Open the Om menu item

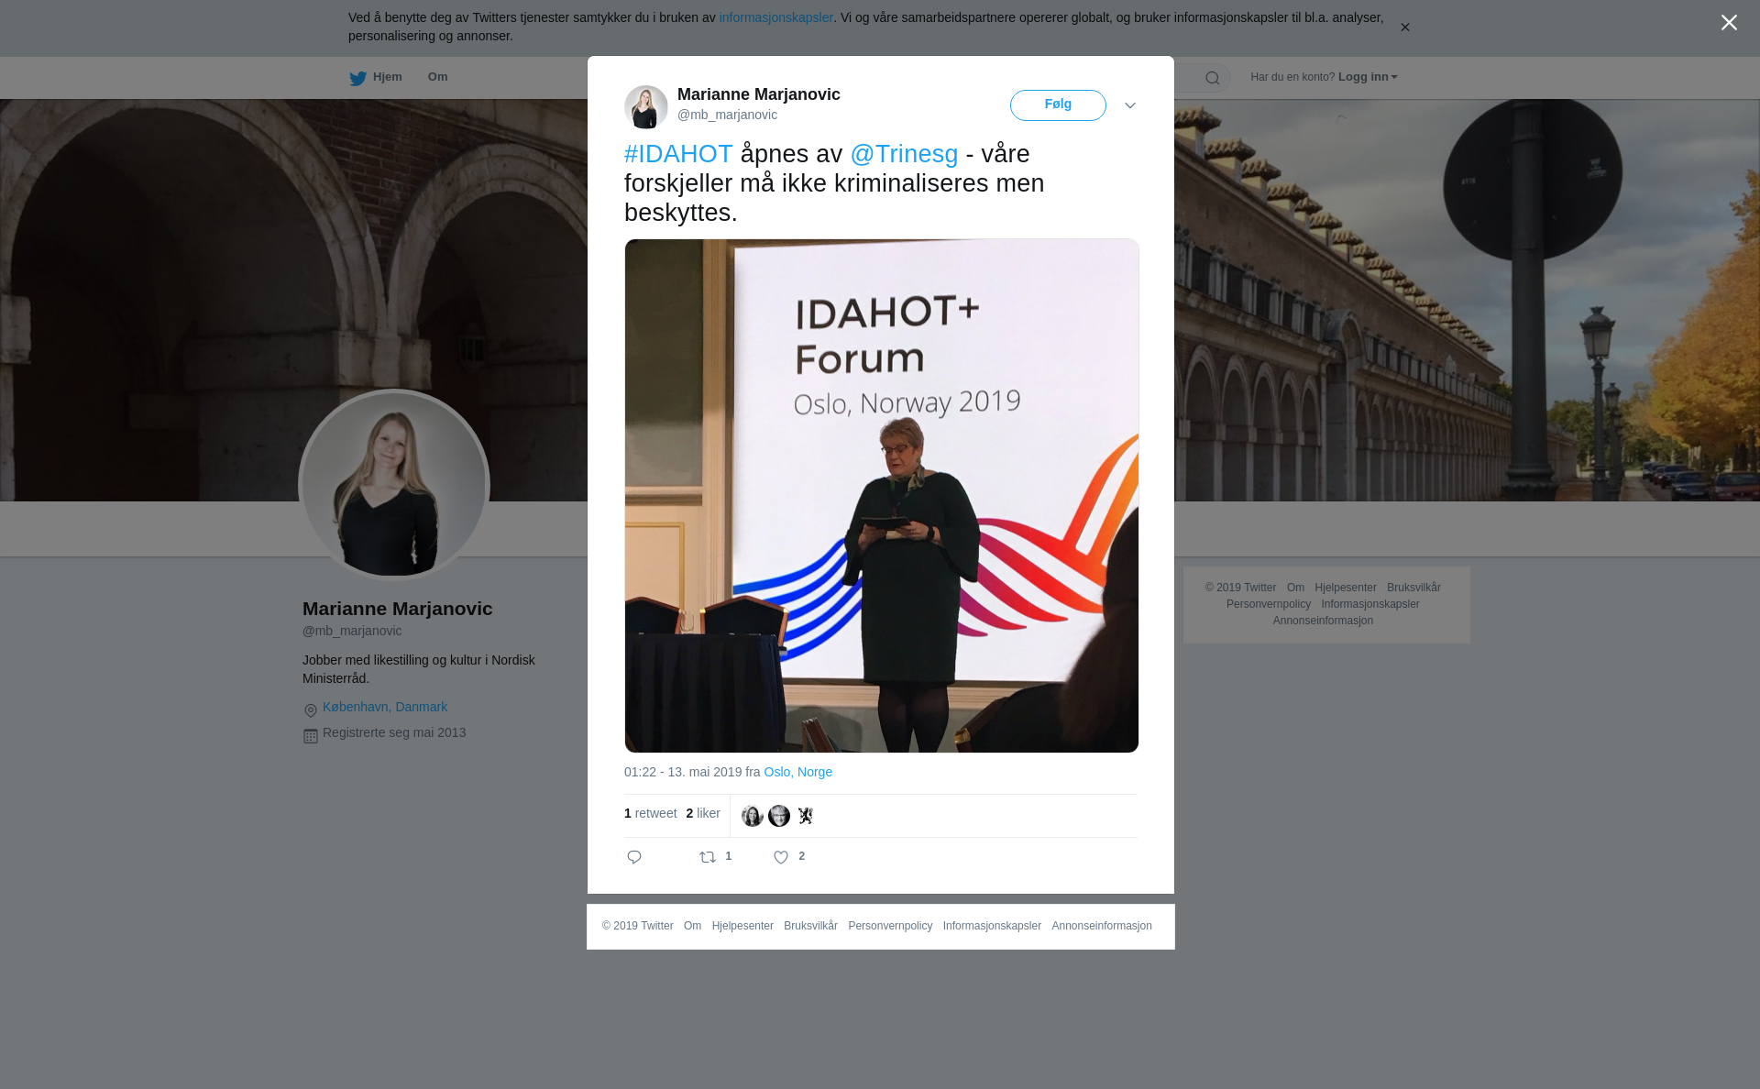pyautogui.click(x=437, y=77)
